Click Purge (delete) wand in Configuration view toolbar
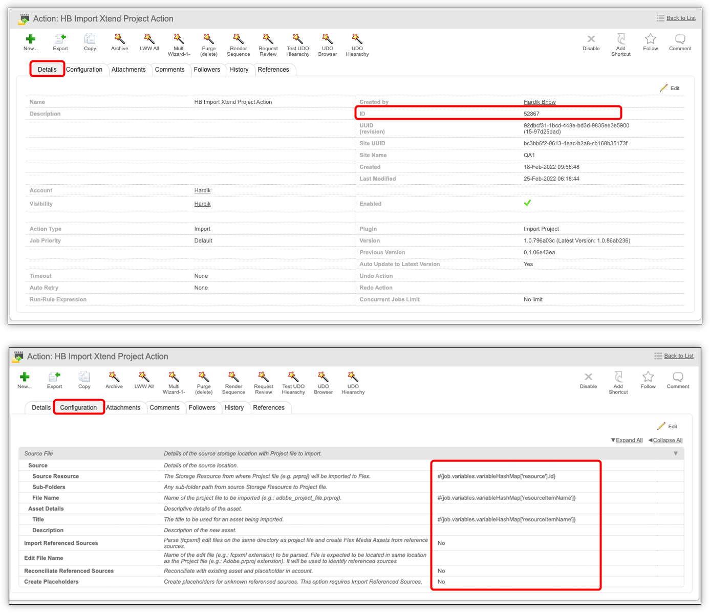 tap(204, 378)
